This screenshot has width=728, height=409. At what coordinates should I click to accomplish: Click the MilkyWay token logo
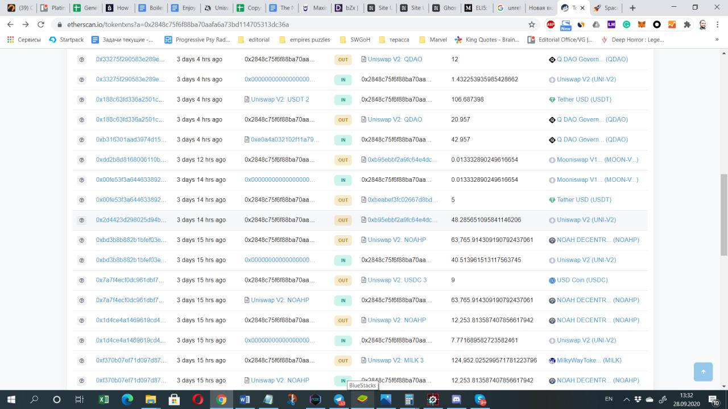click(552, 360)
